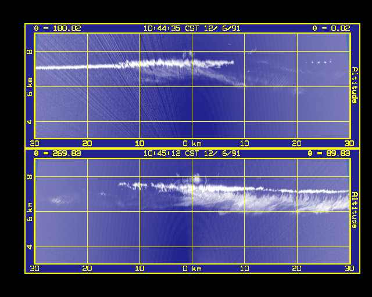Click the 20 range label on the θ = 269.83 side
The height and width of the screenshot is (297, 372).
[87, 269]
